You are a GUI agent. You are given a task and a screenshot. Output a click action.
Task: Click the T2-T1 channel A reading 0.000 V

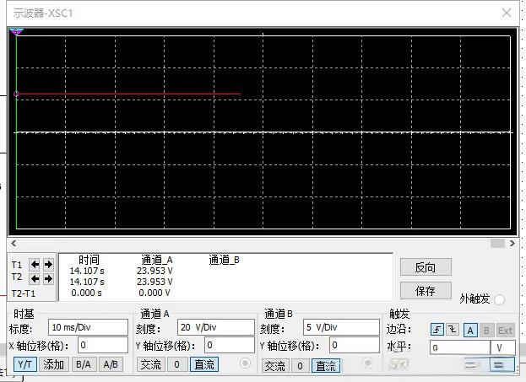(155, 293)
